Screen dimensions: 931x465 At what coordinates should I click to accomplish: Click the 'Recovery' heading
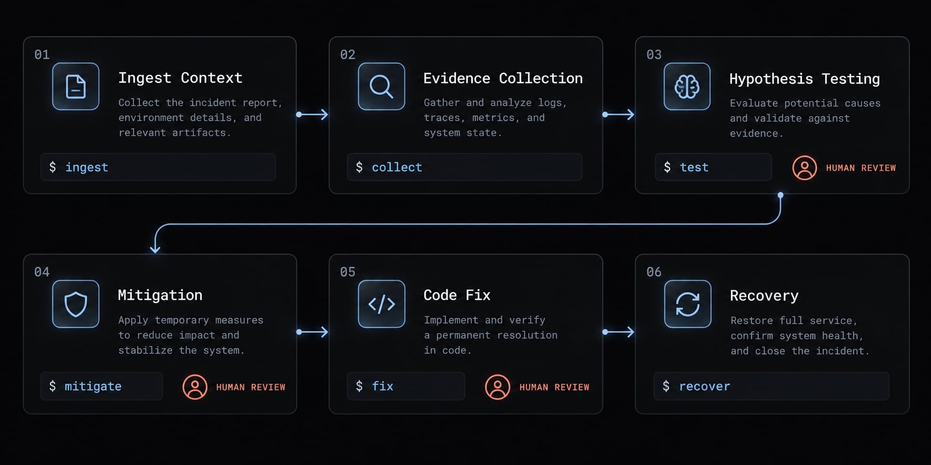click(x=764, y=296)
